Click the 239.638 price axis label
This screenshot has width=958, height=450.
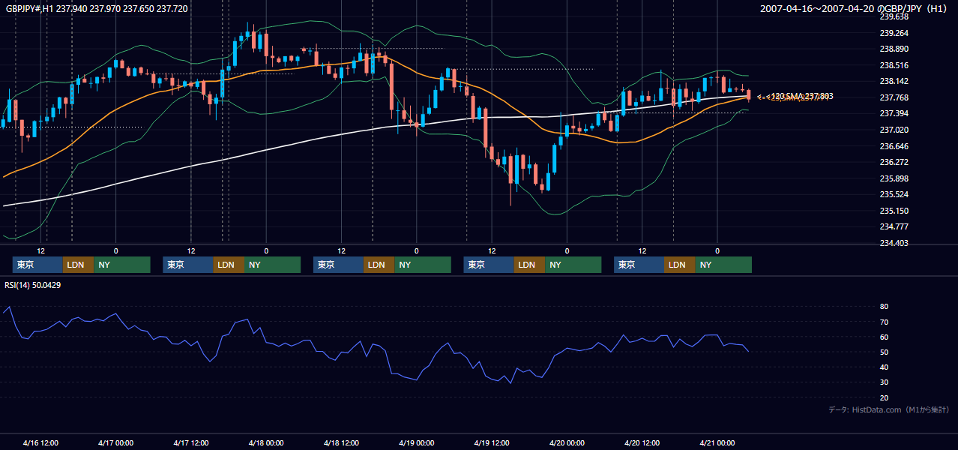[894, 16]
